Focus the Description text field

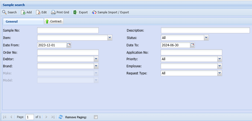tap(205, 30)
